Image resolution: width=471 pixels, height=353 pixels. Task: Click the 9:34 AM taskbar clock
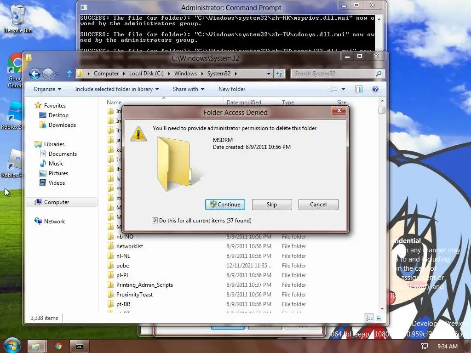[447, 347]
